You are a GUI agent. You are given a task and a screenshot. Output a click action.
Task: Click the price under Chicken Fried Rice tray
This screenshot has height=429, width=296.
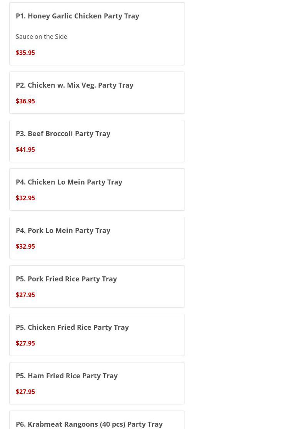(x=25, y=343)
